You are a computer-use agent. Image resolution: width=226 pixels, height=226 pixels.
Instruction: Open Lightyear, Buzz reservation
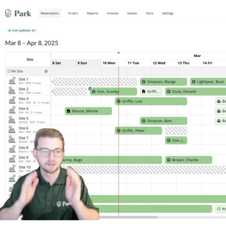[x=208, y=82]
